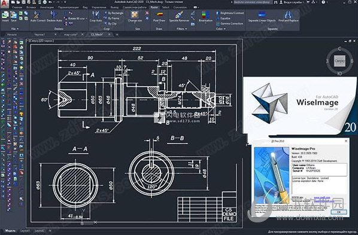Click the Undo arrow in quick access toolbar
The width and height of the screenshot is (358, 235).
pyautogui.click(x=50, y=2)
